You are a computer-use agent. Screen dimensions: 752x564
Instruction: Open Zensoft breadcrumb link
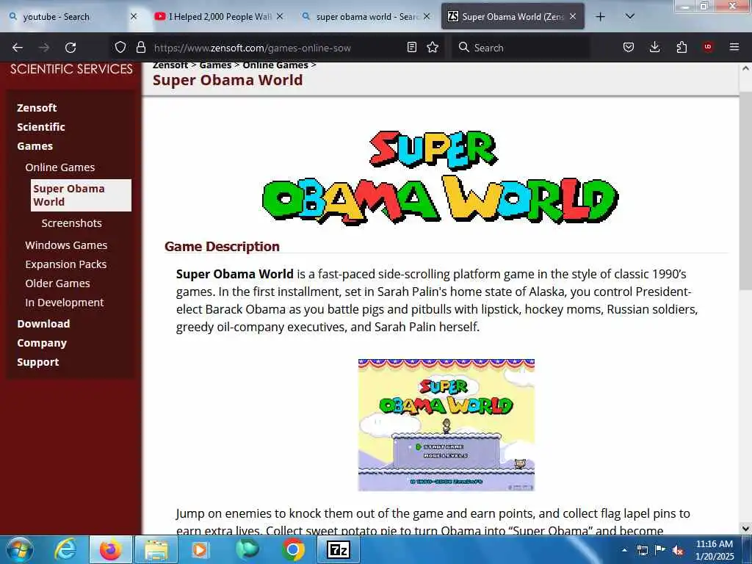(x=170, y=65)
